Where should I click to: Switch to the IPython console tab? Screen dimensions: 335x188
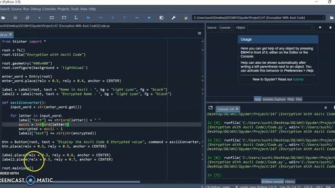point(272,182)
